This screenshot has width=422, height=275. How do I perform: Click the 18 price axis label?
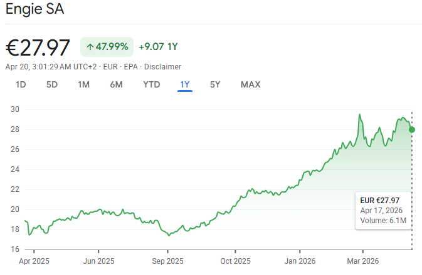(x=15, y=229)
